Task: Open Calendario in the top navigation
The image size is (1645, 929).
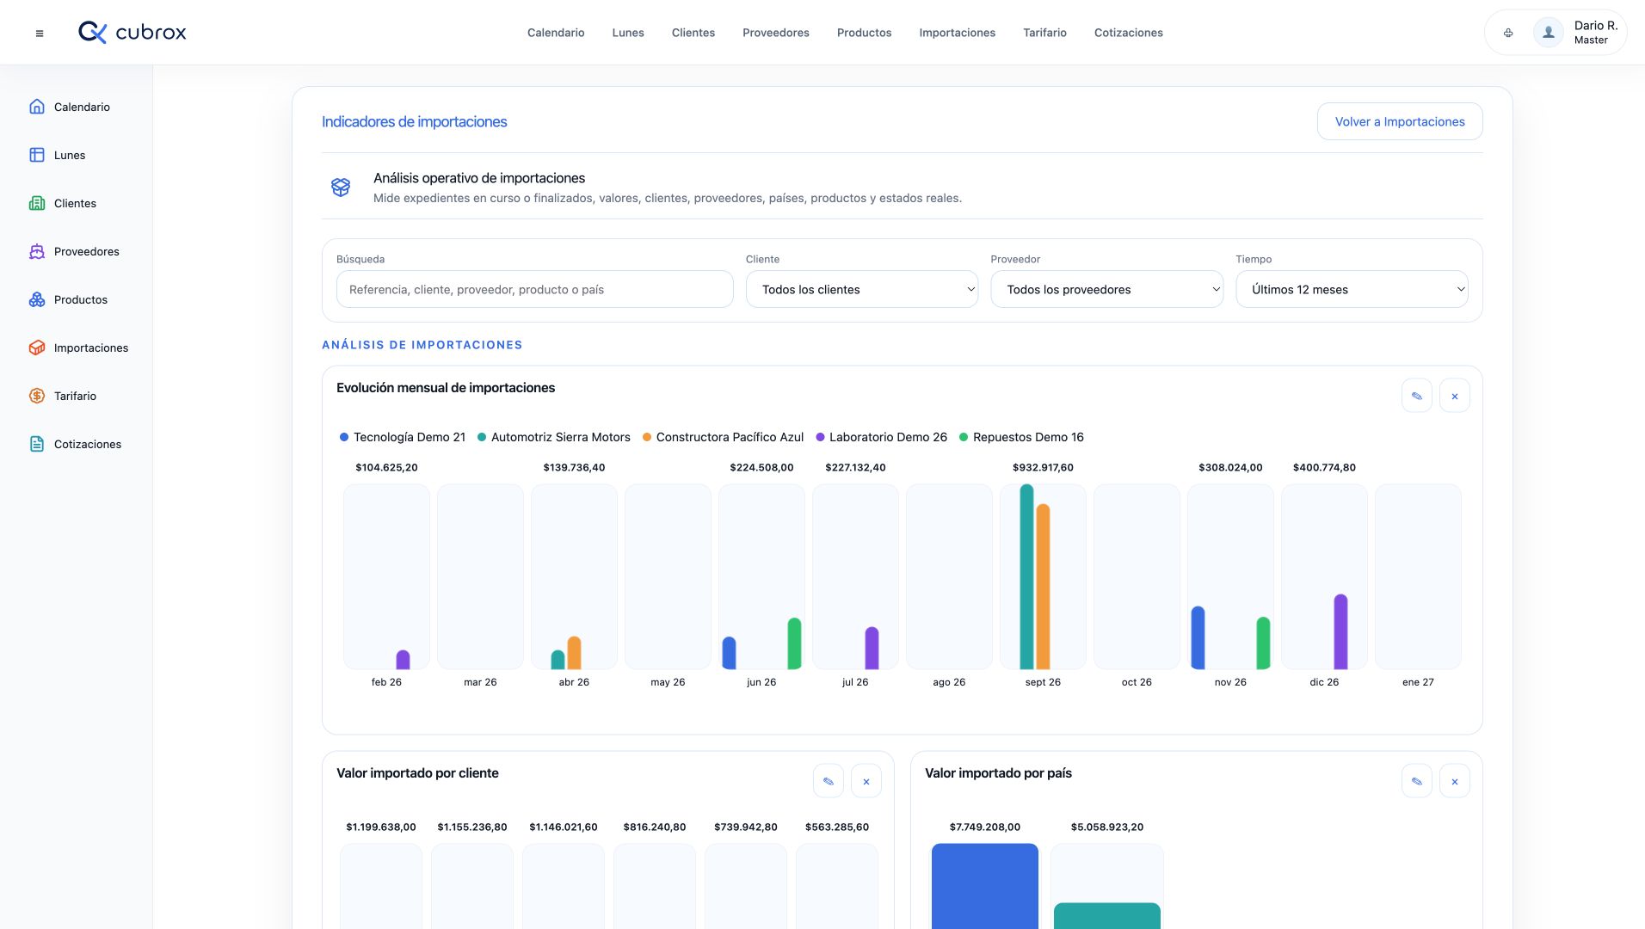Action: [556, 33]
